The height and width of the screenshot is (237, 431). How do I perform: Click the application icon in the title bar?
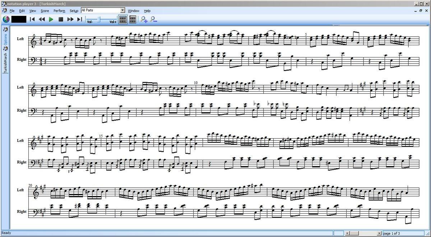pos(4,3)
